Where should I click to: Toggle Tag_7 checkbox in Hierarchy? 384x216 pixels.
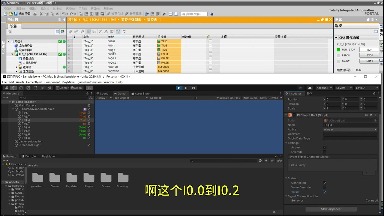pyautogui.click(x=89, y=124)
